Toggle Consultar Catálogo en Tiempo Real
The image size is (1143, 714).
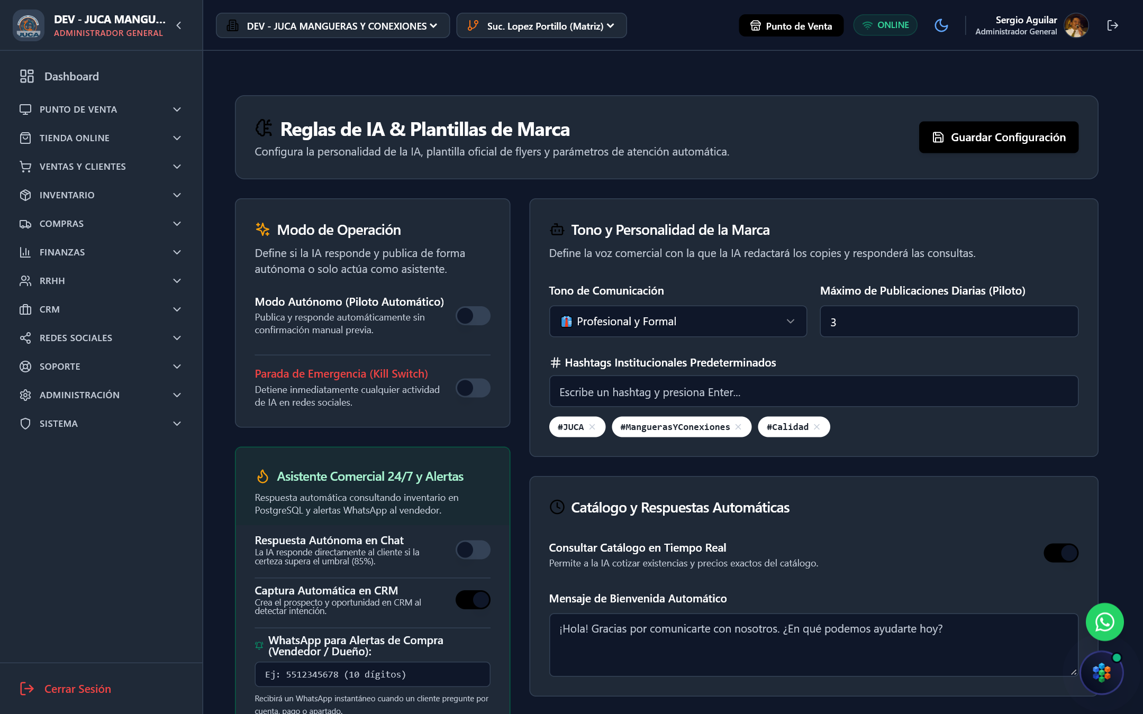1061,553
